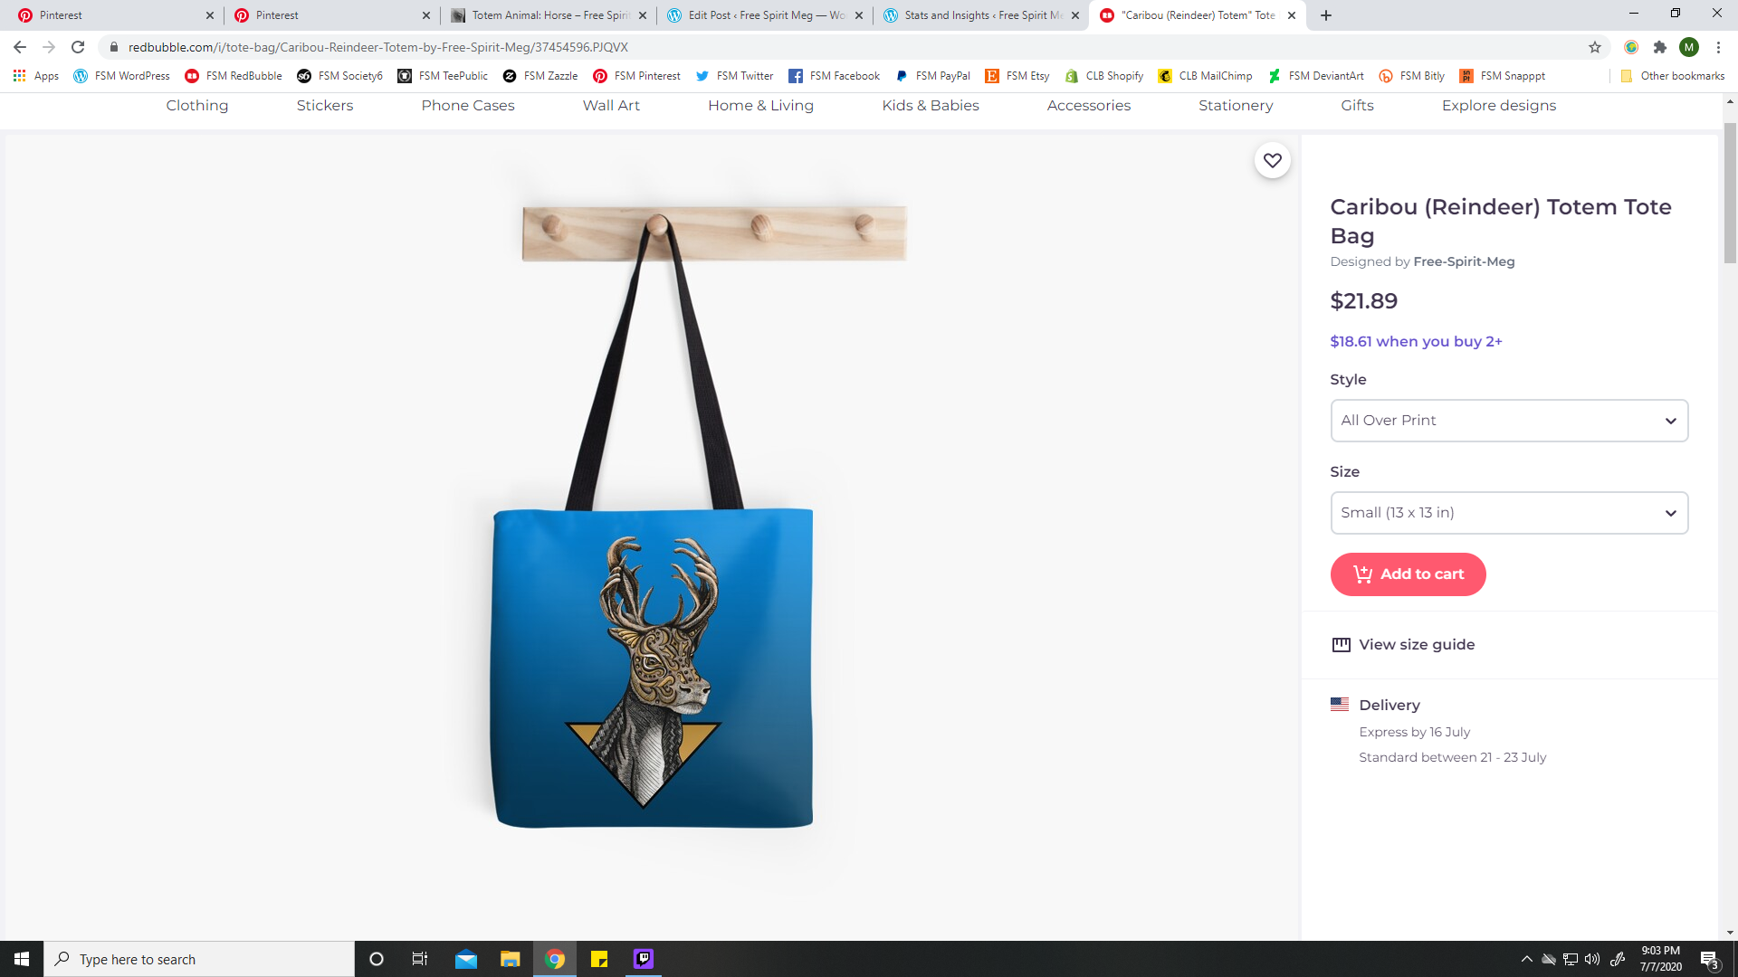Viewport: 1738px width, 977px height.
Task: Click the Windows taskbar search box
Action: [x=199, y=959]
